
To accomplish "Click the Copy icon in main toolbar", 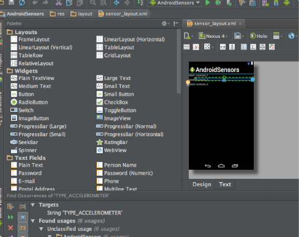I will [x=69, y=2].
